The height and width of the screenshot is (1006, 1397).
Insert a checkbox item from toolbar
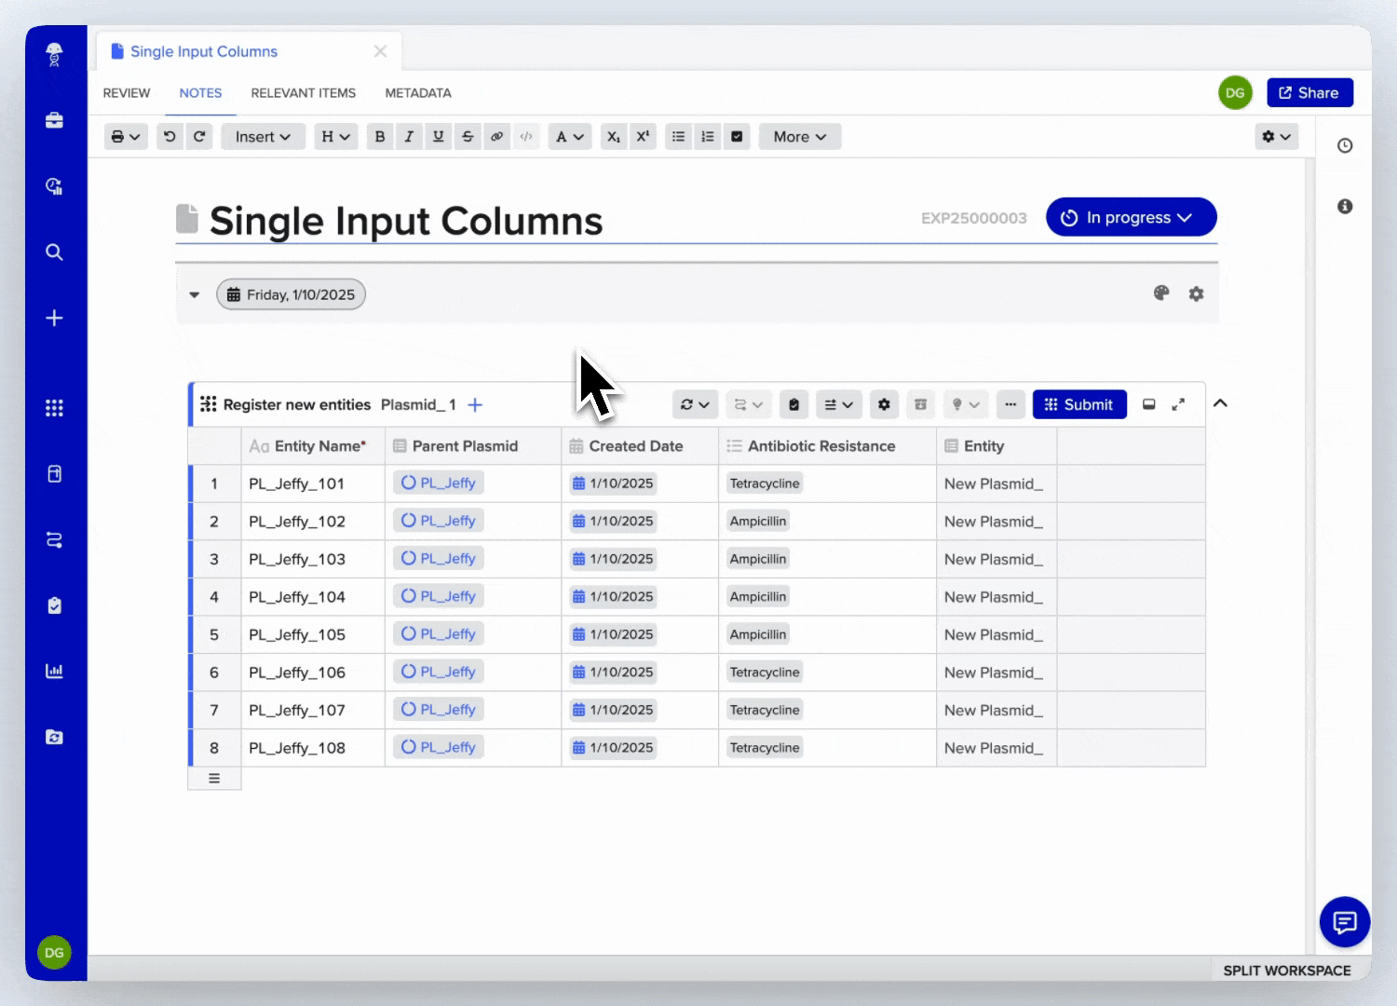737,137
